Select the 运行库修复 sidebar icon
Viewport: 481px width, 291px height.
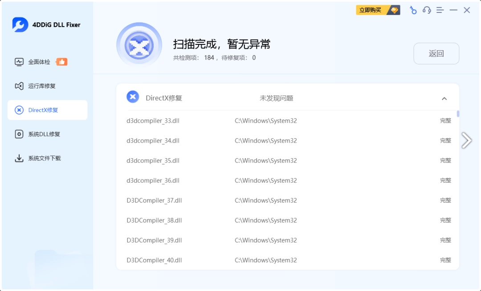(x=18, y=86)
